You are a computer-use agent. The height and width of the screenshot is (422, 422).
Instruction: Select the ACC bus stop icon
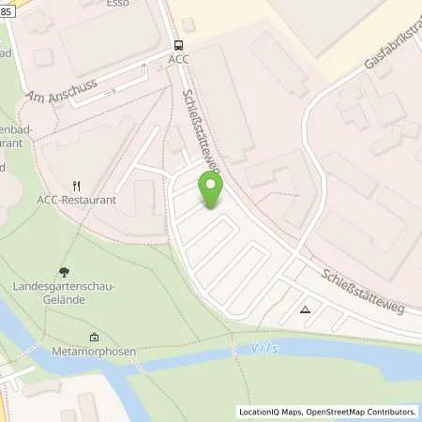tap(178, 46)
